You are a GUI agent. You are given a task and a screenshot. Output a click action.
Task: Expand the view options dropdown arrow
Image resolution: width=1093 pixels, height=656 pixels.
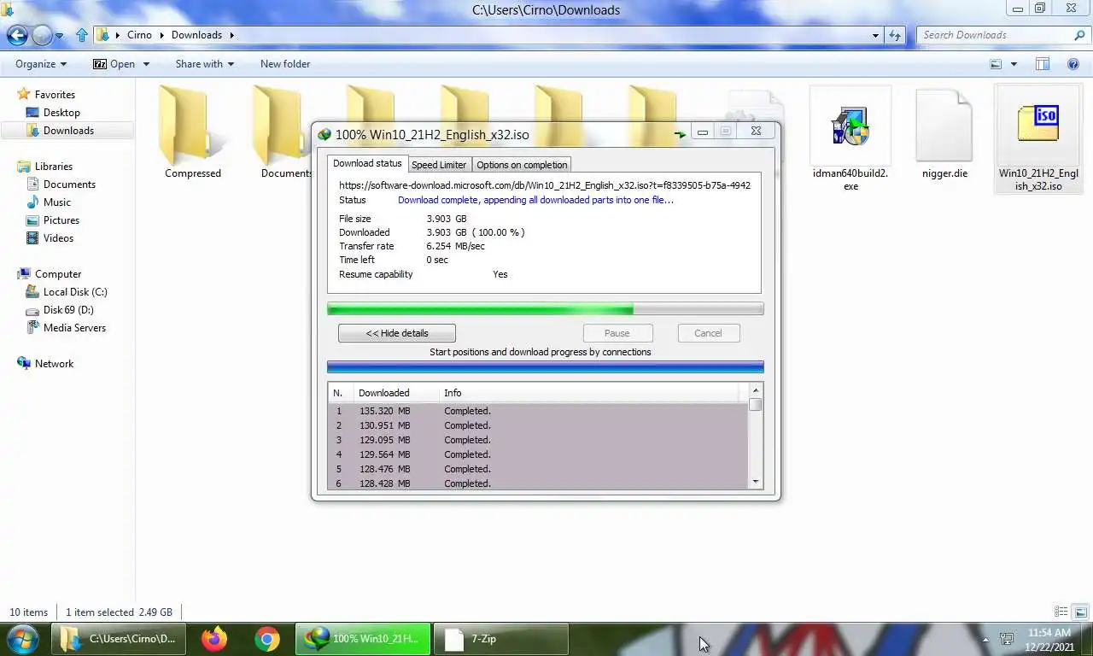[1014, 64]
